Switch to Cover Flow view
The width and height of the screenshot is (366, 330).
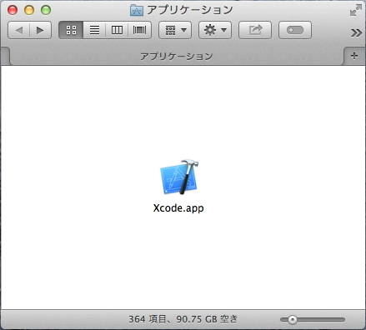point(139,30)
